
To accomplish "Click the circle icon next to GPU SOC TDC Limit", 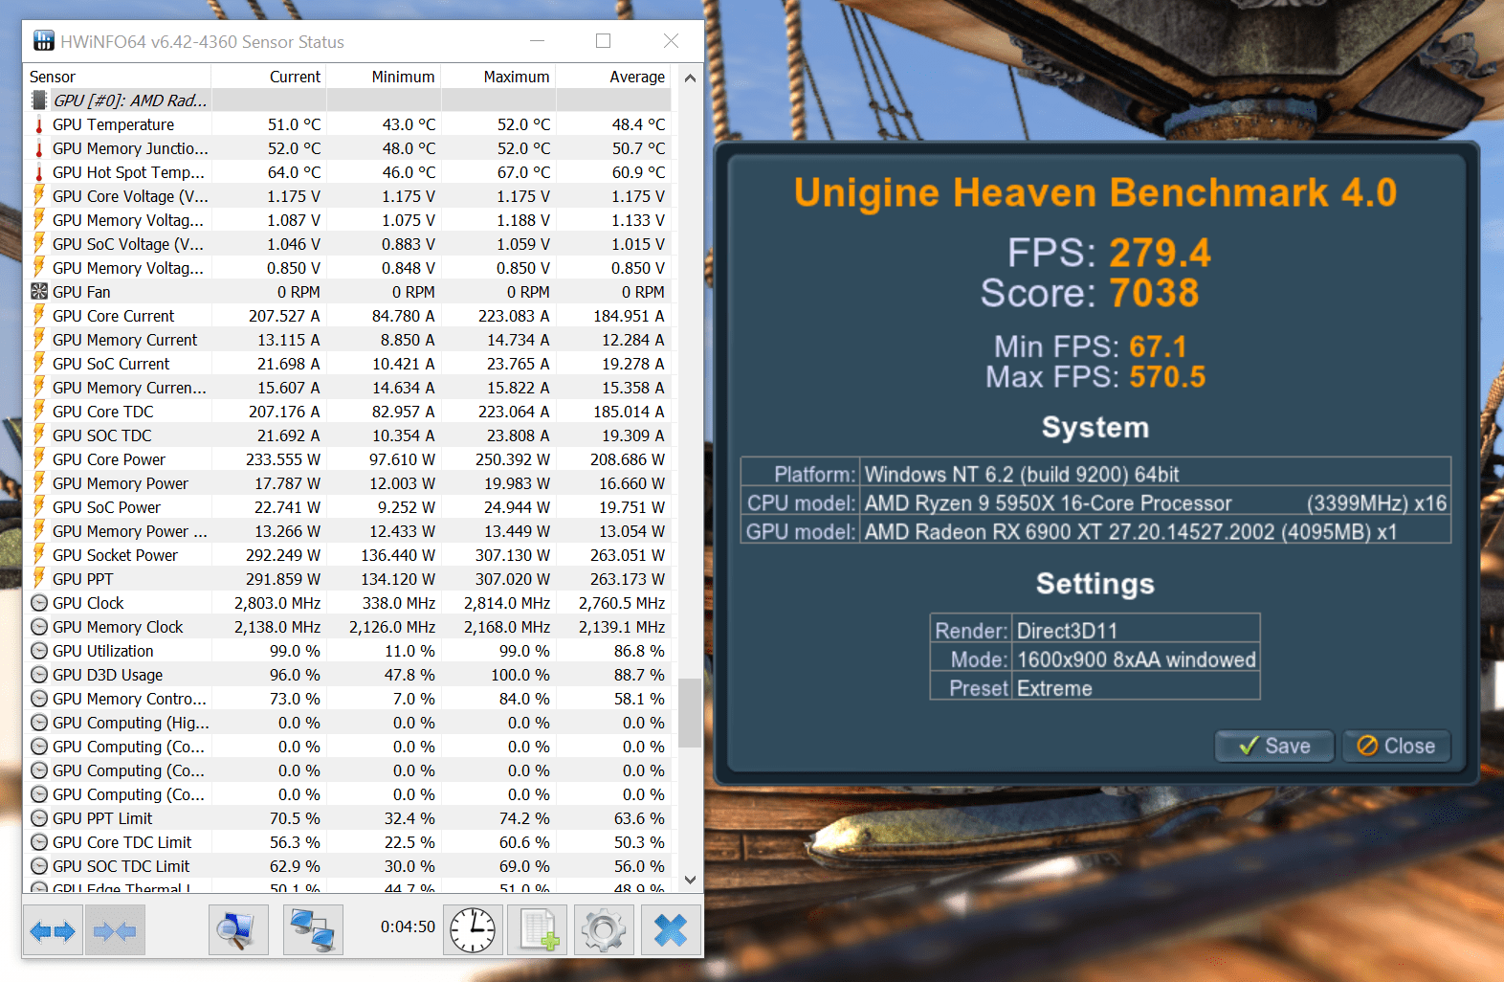I will (39, 866).
